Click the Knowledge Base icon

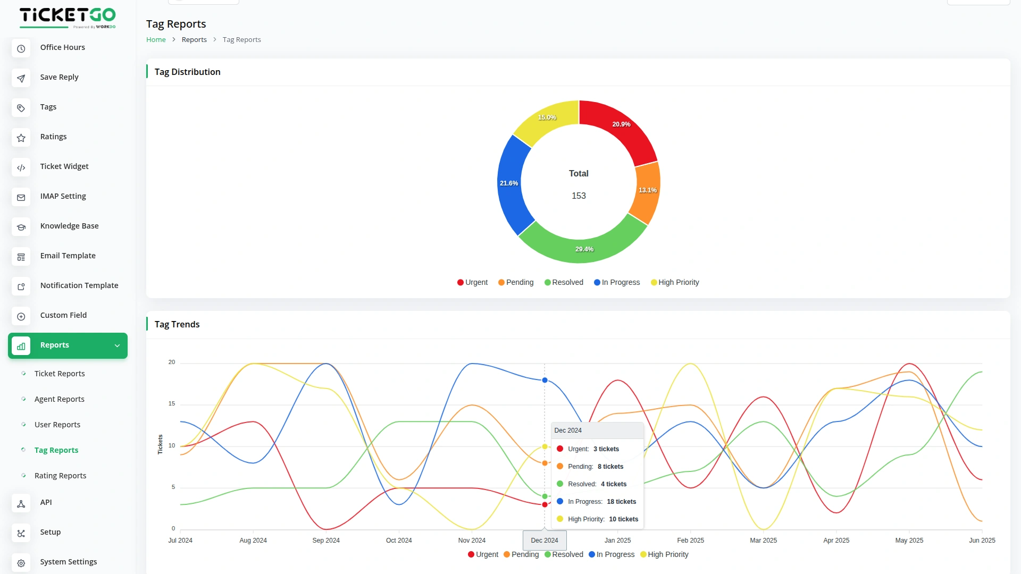(x=21, y=227)
